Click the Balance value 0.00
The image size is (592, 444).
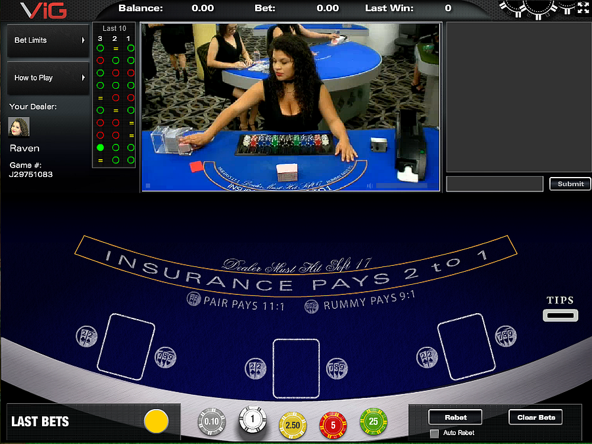pos(202,8)
